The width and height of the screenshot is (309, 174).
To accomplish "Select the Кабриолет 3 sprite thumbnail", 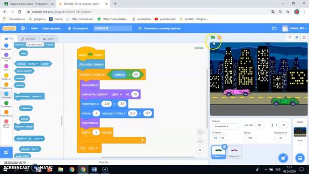I will click(x=234, y=152).
